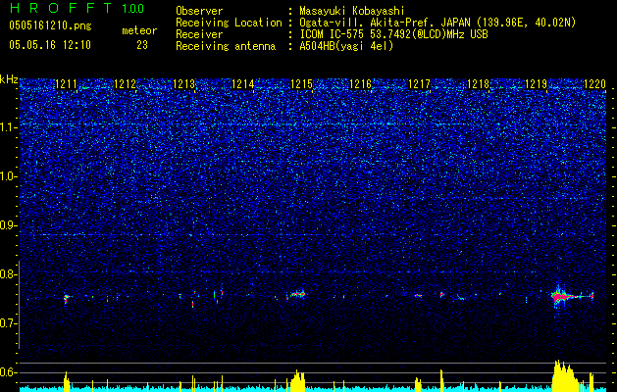Click receiver ICOM IC-575 53.7492 MHz text
This screenshot has height=392, width=617.
tap(393, 34)
